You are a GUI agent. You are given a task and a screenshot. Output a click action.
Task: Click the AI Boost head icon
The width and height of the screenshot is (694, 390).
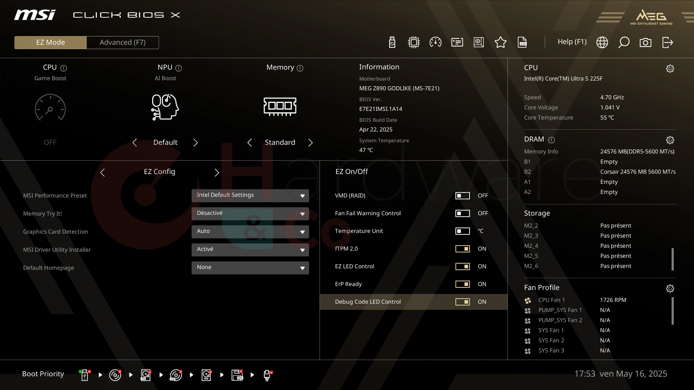click(x=165, y=107)
